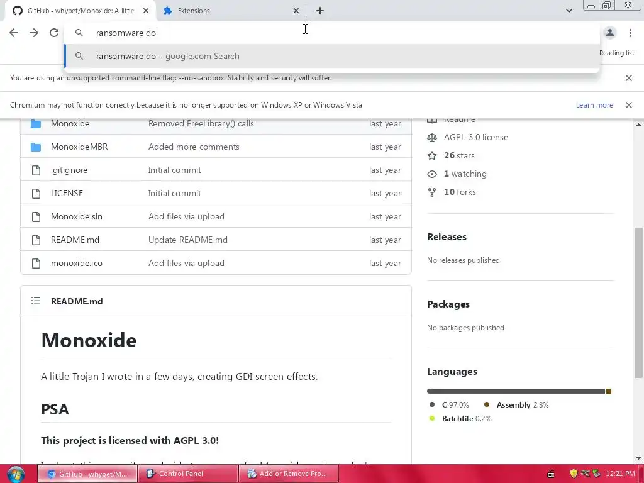Click the monoxide.ico file icon
The image size is (644, 483).
36,264
